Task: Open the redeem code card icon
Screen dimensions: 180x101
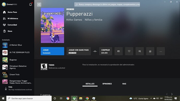Action: [118, 51]
